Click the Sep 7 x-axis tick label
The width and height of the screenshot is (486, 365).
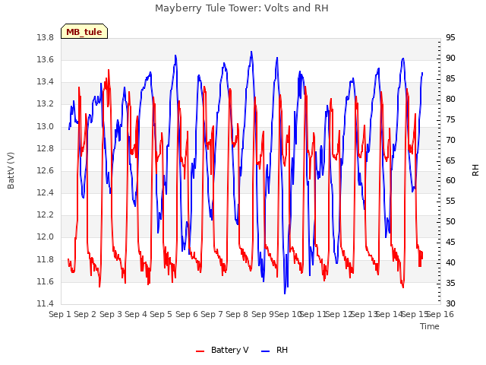pyautogui.click(x=212, y=314)
